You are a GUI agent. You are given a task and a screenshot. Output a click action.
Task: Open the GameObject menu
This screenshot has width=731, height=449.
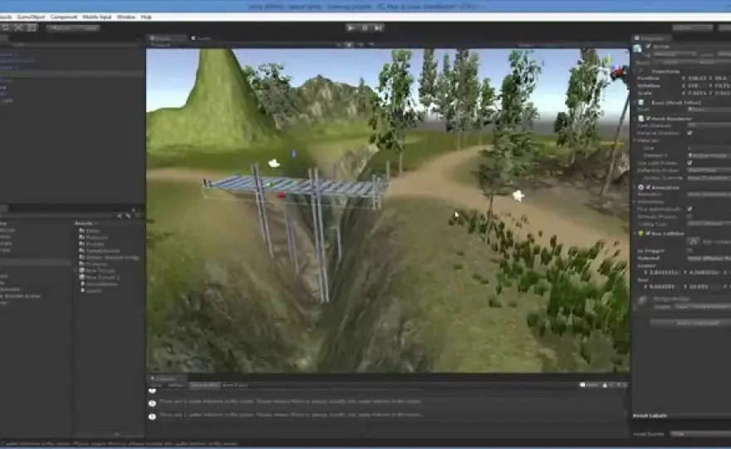pyautogui.click(x=31, y=17)
